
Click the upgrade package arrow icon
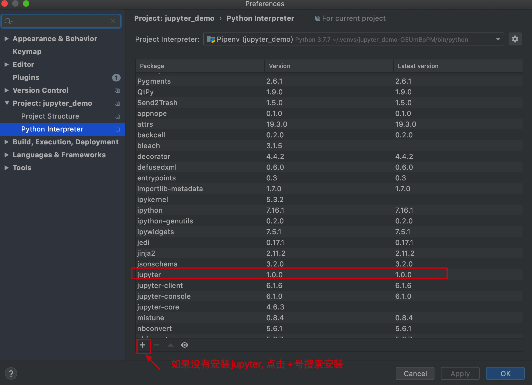point(171,345)
